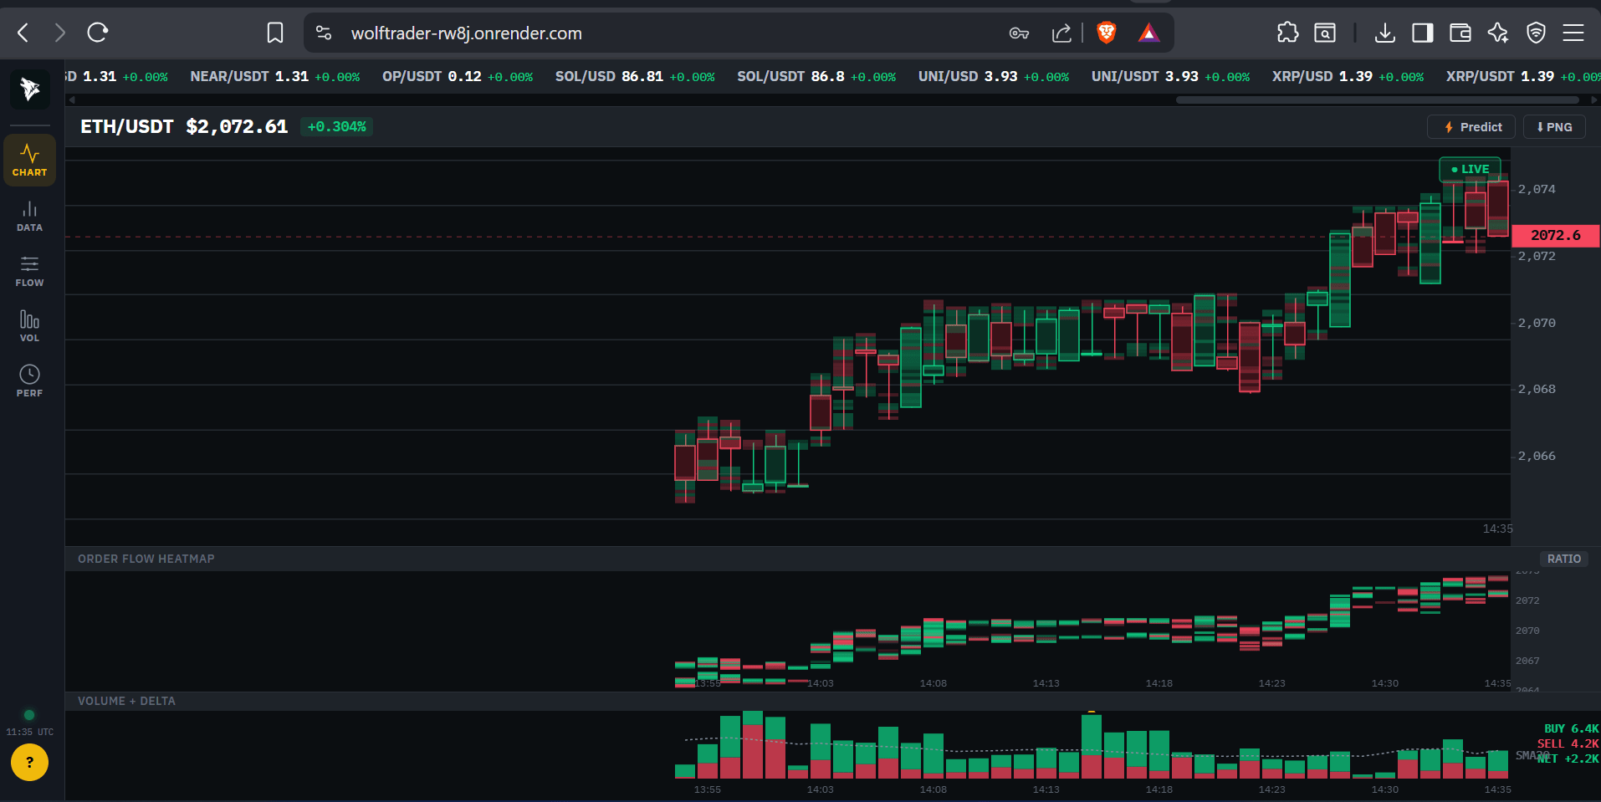The image size is (1601, 802).
Task: Open the yellow help question mark
Action: (29, 762)
